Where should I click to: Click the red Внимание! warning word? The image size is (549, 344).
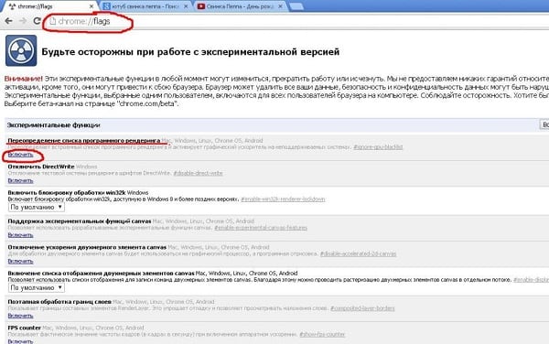23,79
